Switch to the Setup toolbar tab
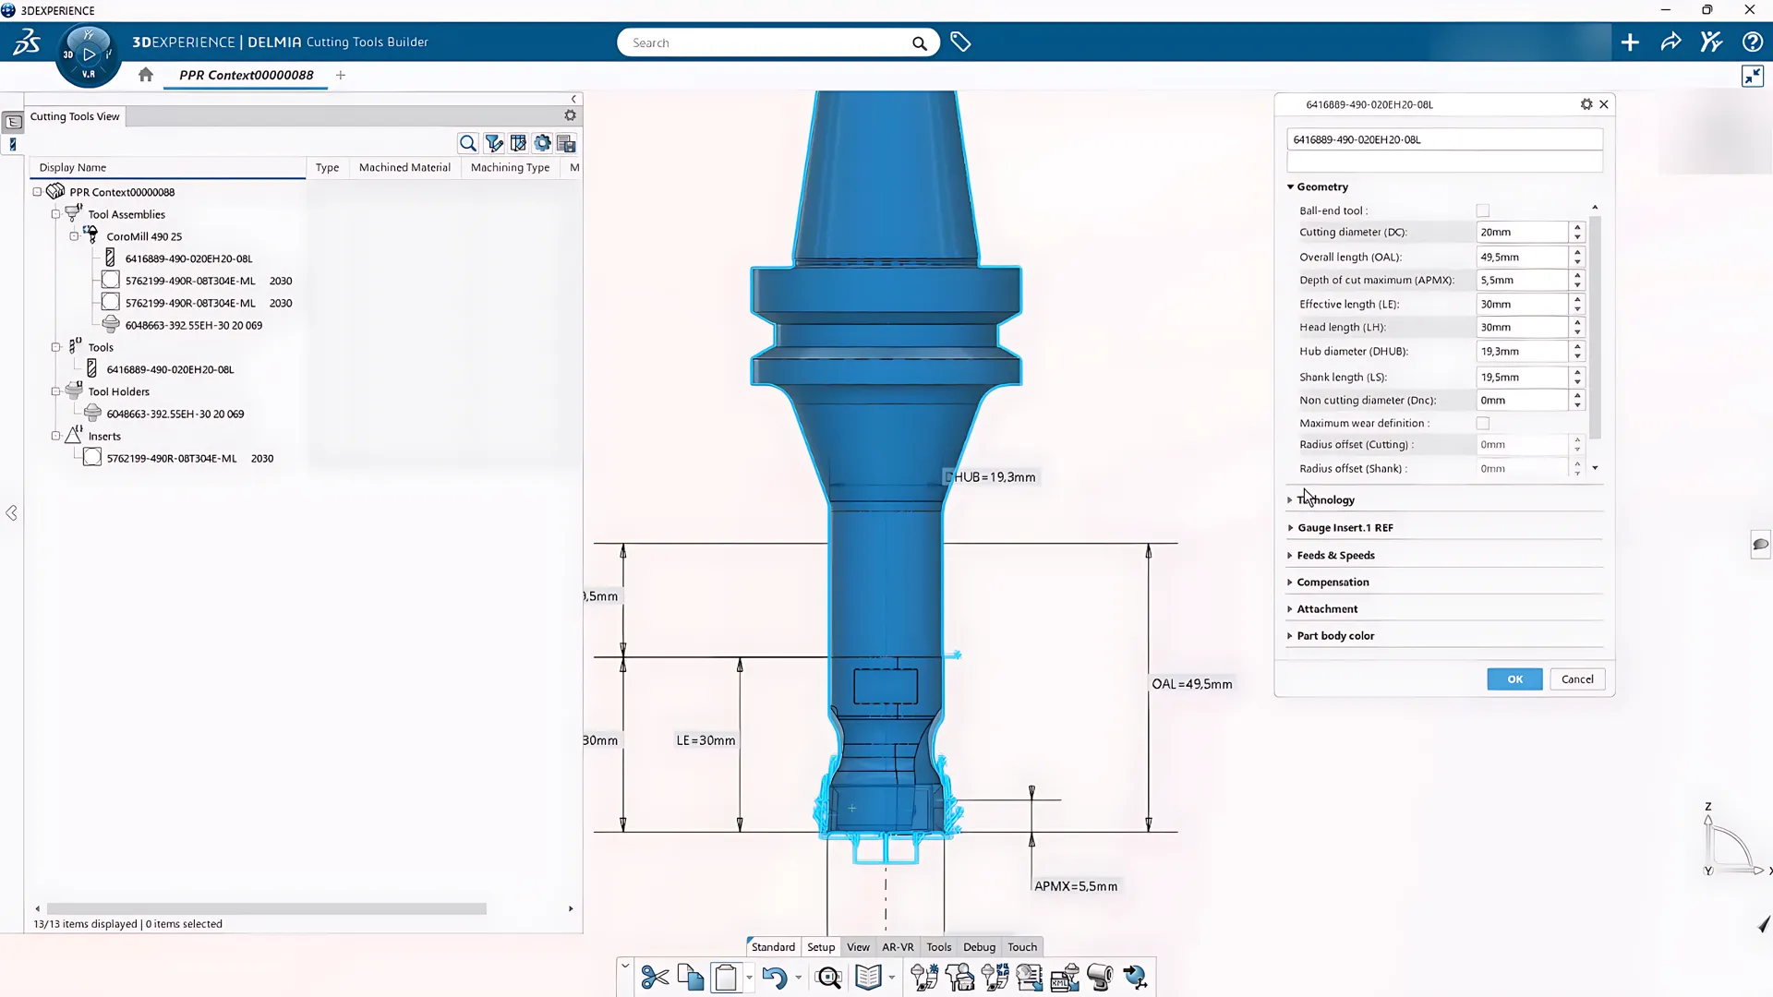This screenshot has width=1773, height=997. point(820,947)
